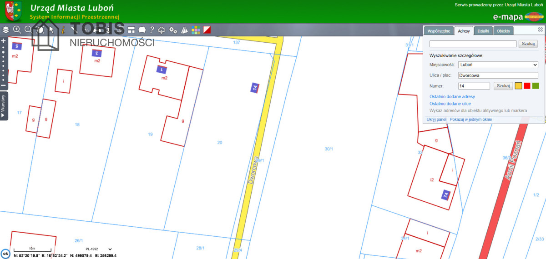Click the layers stack icon in toolbar
Viewport: 546px width, 259px height.
[x=6, y=30]
